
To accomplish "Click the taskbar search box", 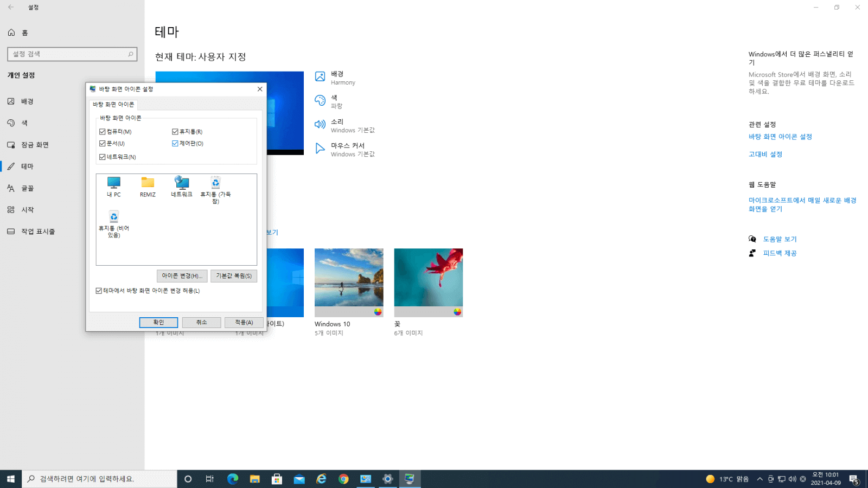I will tap(99, 479).
